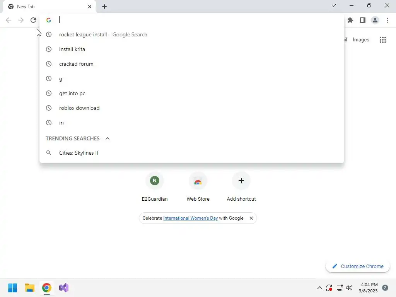Open a new tab with the plus button
This screenshot has height=297, width=396.
pyautogui.click(x=104, y=7)
